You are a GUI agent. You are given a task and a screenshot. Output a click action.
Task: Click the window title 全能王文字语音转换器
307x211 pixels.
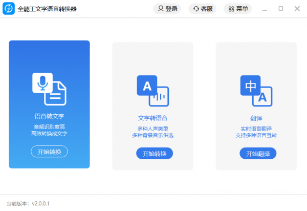click(47, 9)
